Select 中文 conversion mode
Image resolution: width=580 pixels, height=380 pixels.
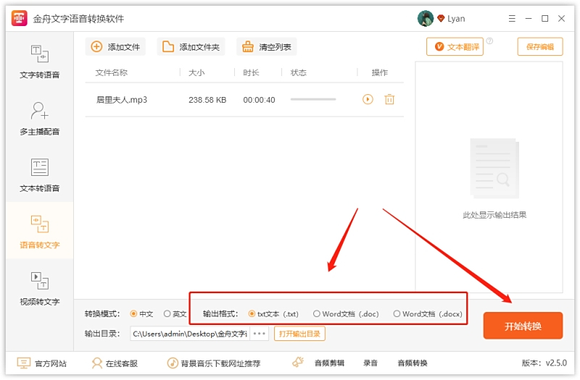coord(133,314)
